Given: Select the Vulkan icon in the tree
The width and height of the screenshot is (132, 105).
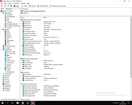Looking at the screenshot, I should pyautogui.click(x=5, y=70).
